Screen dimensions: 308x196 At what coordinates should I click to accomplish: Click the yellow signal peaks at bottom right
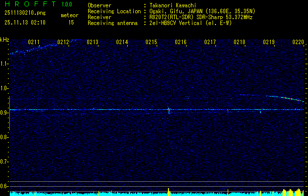(x=293, y=191)
